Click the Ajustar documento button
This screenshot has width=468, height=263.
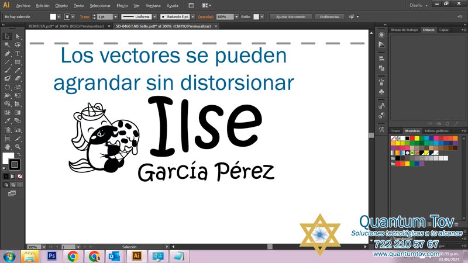click(291, 17)
